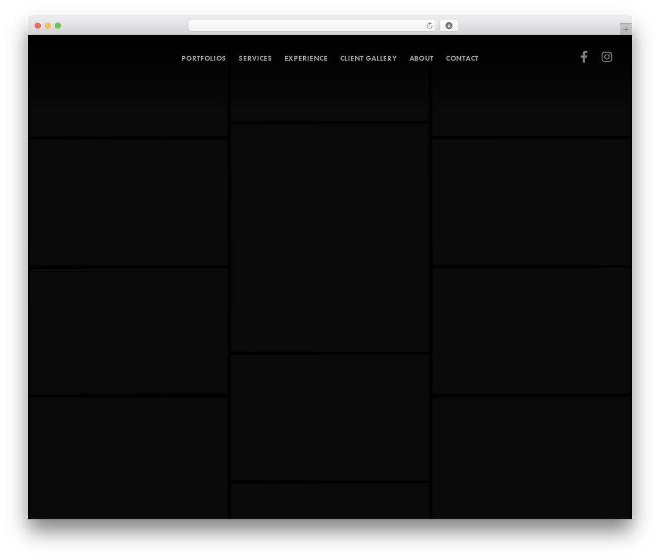Close the browser window with the red button
This screenshot has height=559, width=660.
coord(38,26)
